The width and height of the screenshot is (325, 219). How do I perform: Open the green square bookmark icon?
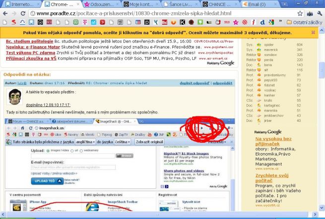click(75, 22)
